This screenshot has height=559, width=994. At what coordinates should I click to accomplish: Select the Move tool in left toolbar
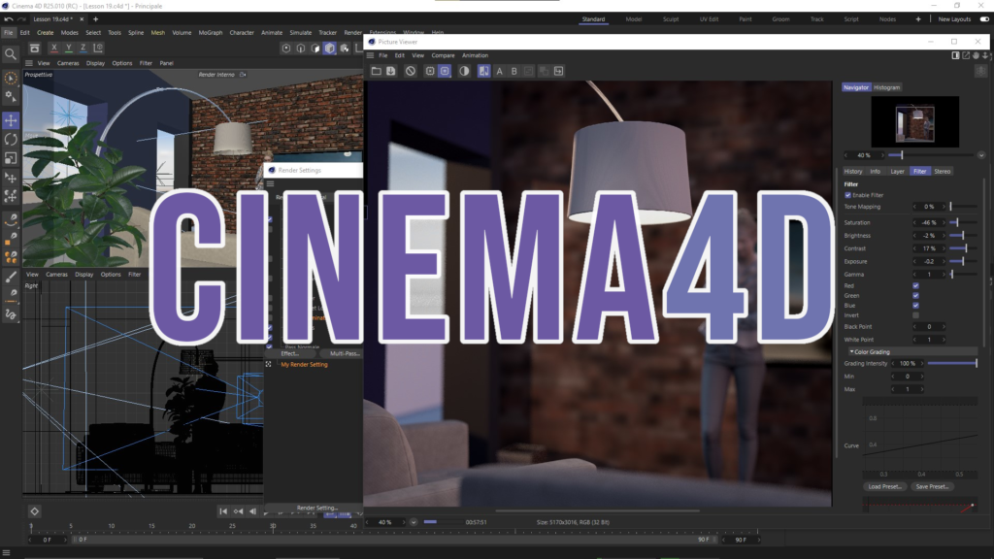click(11, 120)
